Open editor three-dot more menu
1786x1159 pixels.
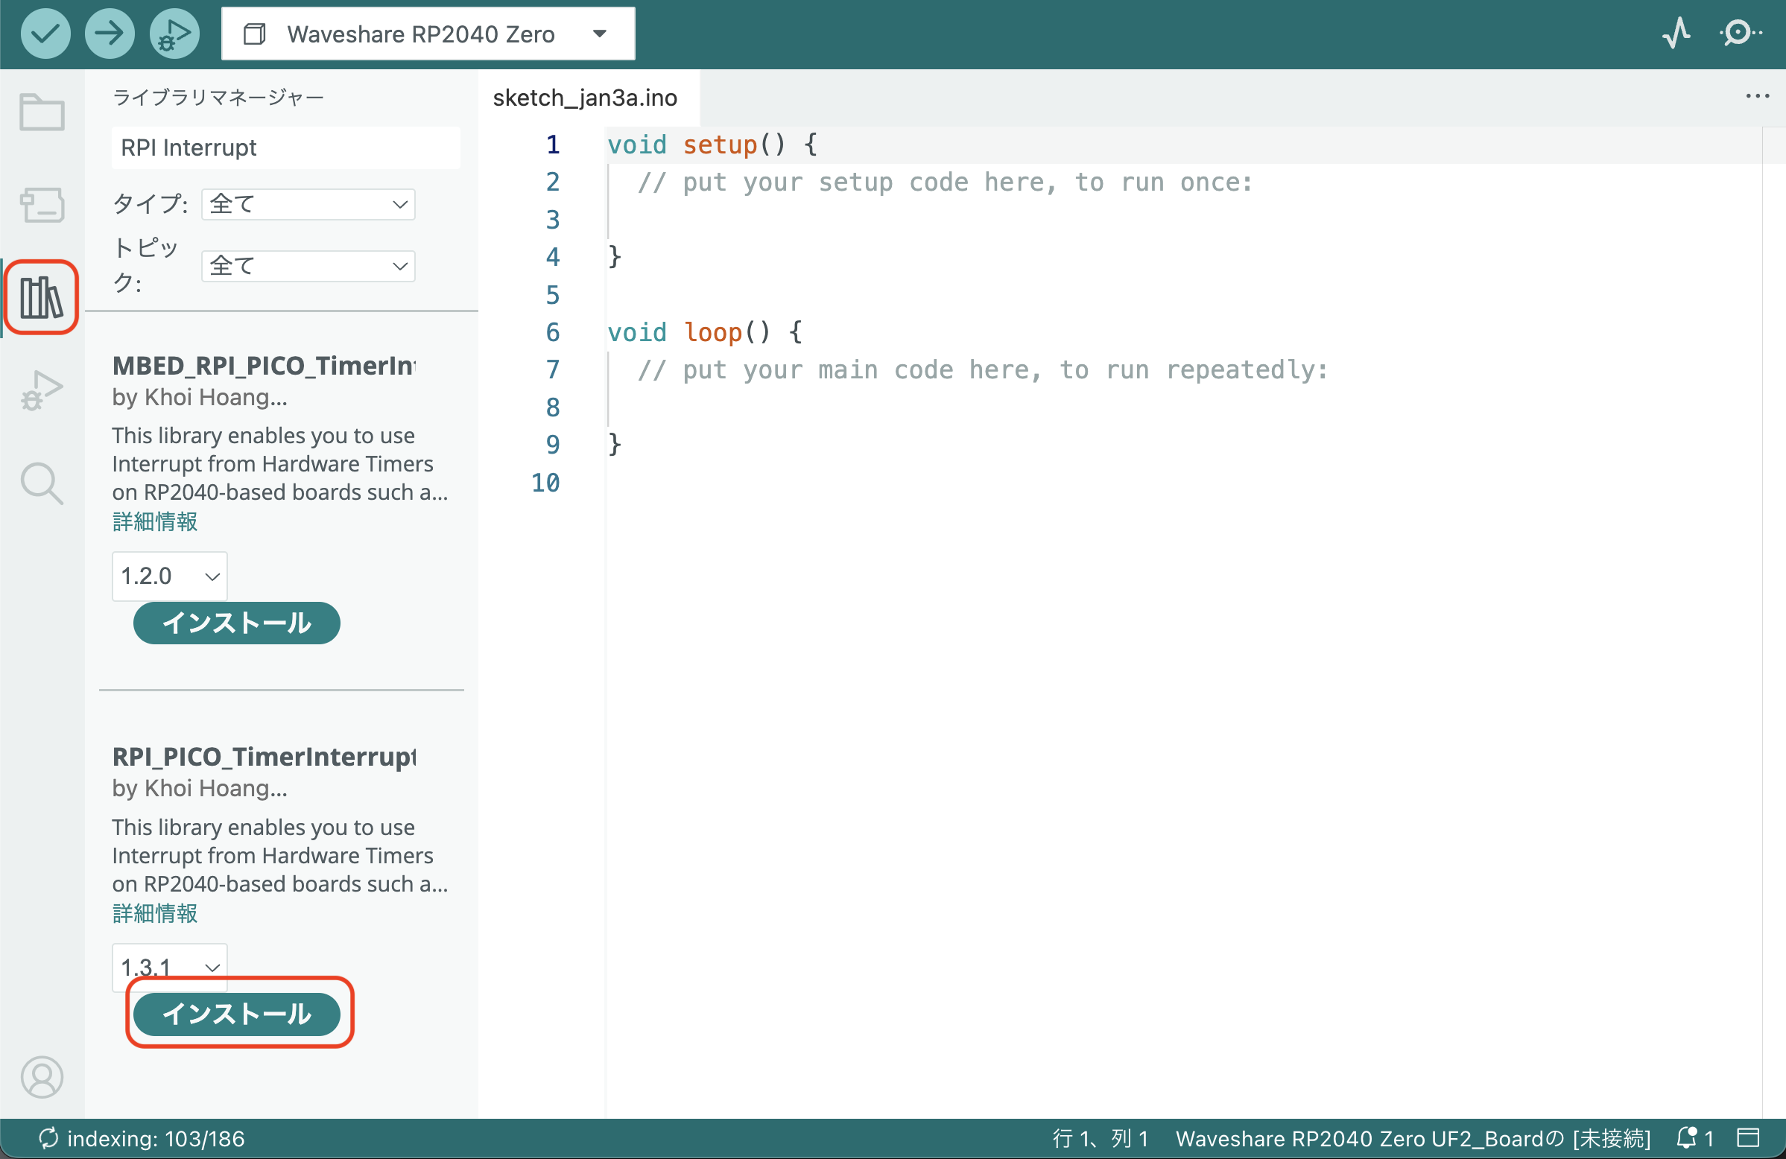[x=1757, y=96]
